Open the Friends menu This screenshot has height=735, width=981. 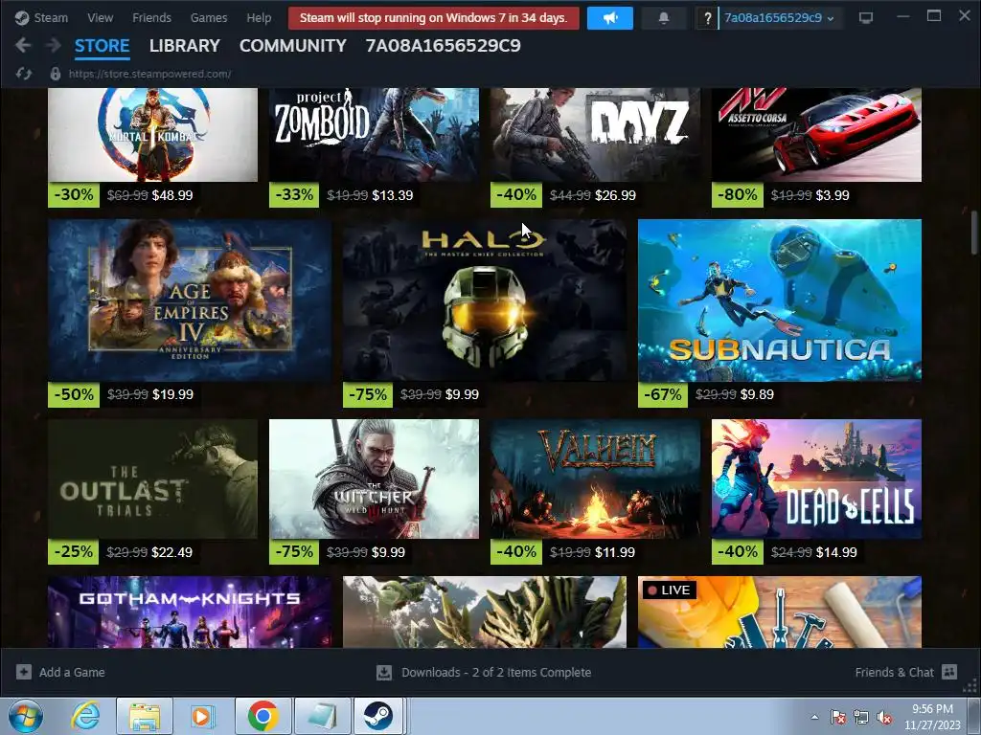151,17
